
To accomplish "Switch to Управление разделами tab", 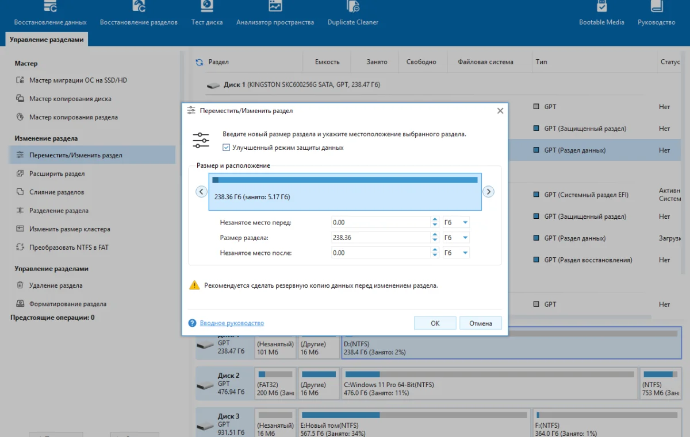I will tap(47, 40).
